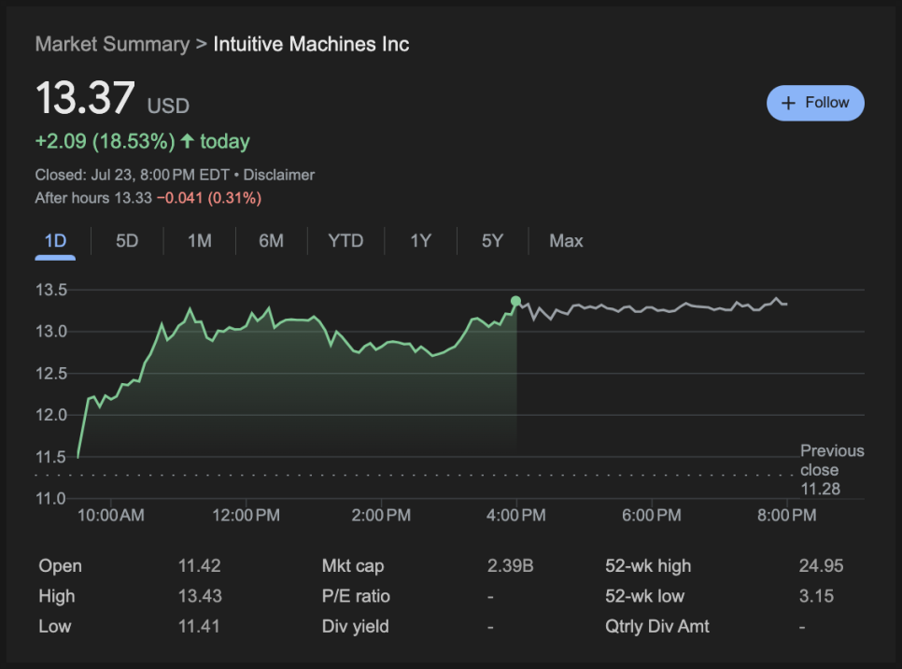
Task: Switch to the 1M time range tab
Action: (200, 241)
